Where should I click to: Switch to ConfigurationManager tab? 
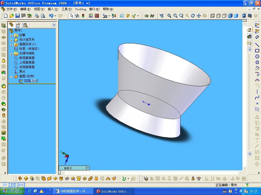[x=25, y=25]
